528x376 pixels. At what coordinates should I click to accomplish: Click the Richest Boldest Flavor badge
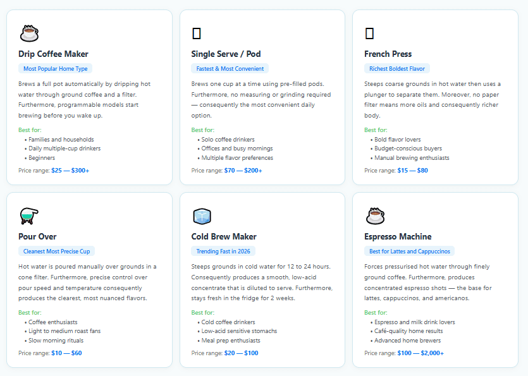[x=397, y=69]
